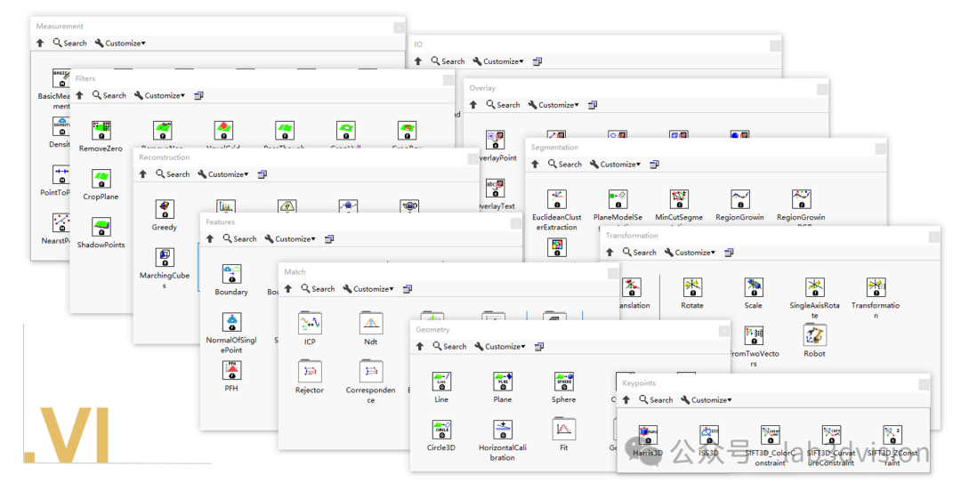Select the Rotate icon in Transformation palette
Viewport: 961px width, 491px height.
(692, 287)
